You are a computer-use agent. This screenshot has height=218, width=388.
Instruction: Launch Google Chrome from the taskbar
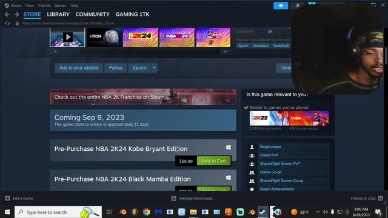point(146,212)
